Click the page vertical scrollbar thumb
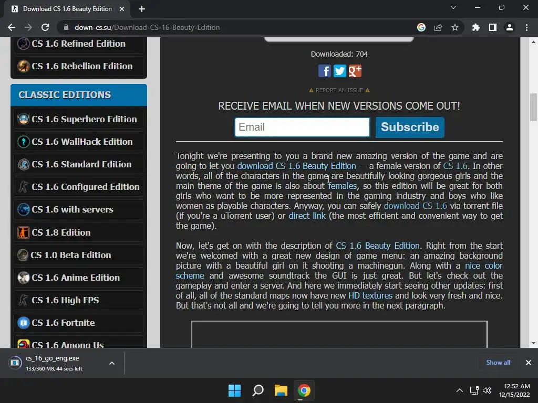The height and width of the screenshot is (403, 538). pos(533,107)
